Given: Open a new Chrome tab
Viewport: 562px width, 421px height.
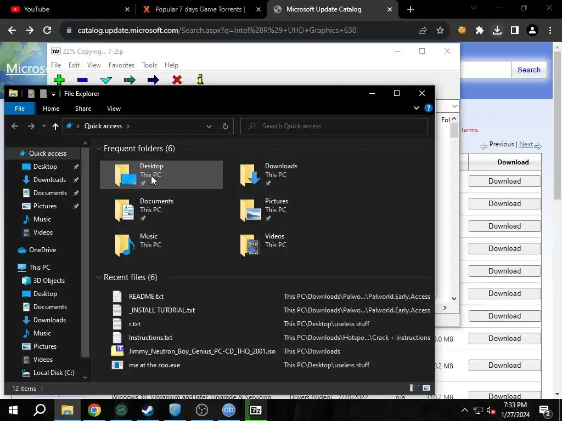Looking at the screenshot, I should (x=411, y=9).
